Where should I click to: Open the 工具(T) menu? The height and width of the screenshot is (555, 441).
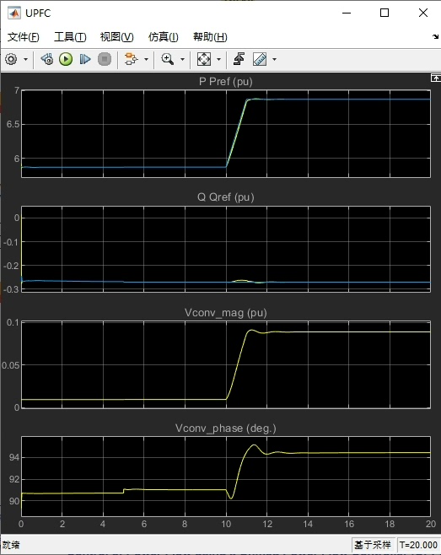point(70,37)
